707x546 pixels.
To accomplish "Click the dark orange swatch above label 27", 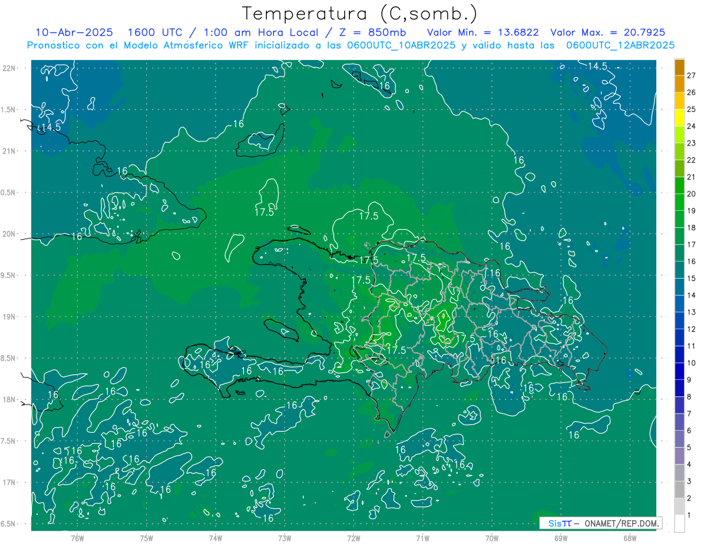I will coord(679,67).
